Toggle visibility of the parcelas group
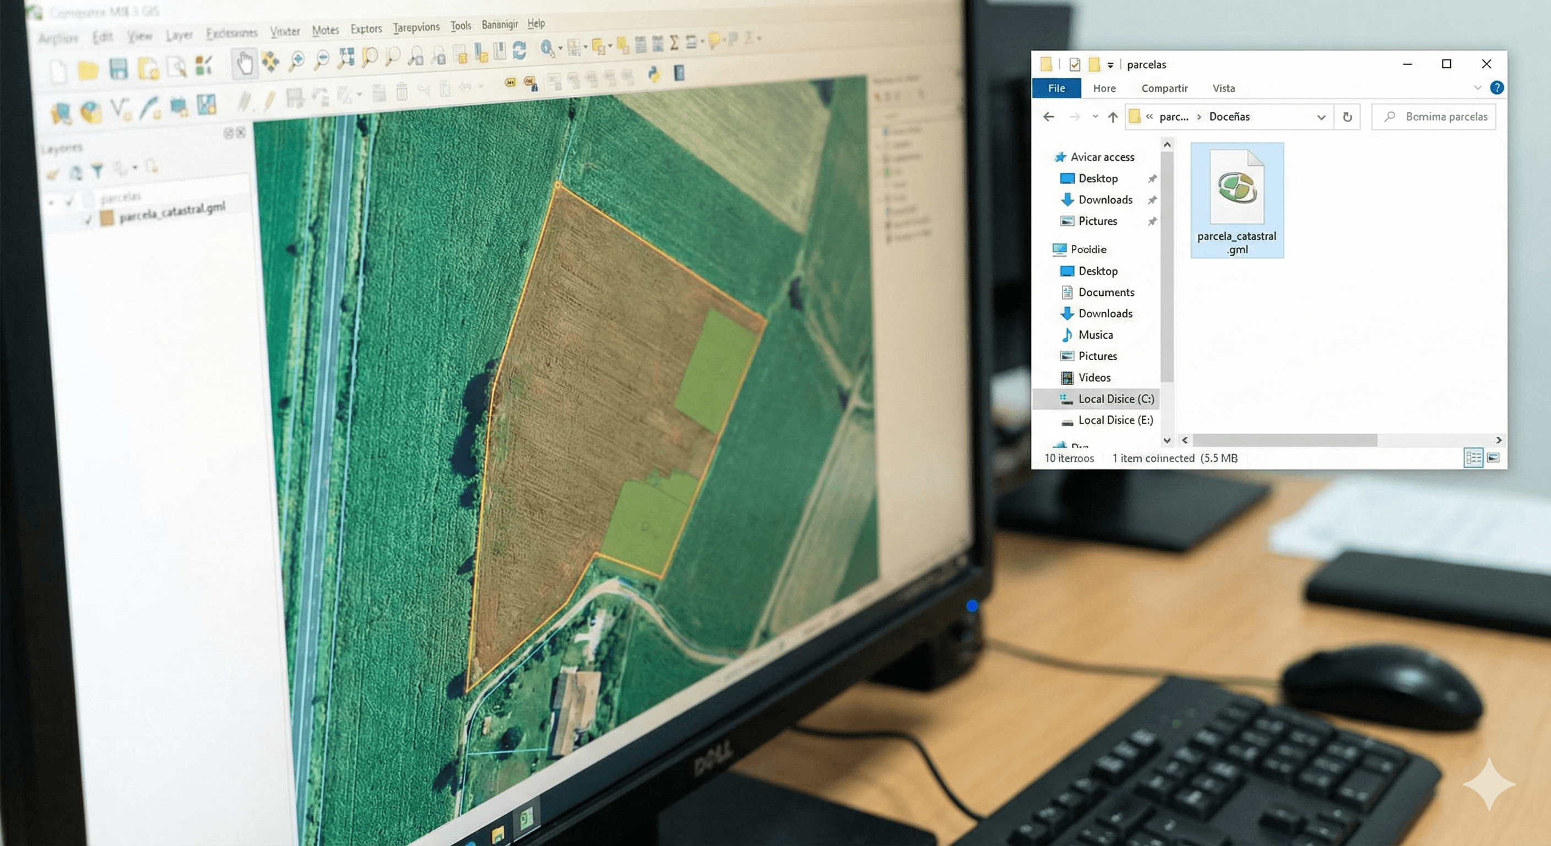1551x846 pixels. point(70,201)
